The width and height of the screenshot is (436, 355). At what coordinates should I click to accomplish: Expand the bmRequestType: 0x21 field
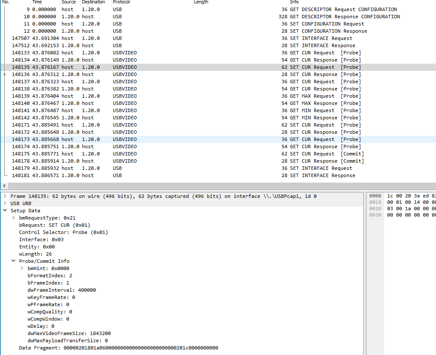tap(13, 218)
